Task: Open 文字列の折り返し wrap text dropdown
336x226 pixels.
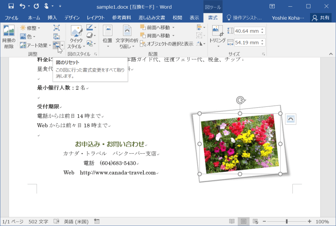Action: pos(127,37)
